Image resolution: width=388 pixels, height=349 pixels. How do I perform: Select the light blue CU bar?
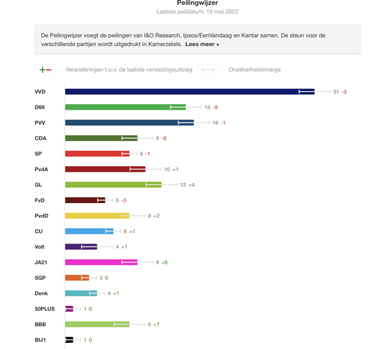pyautogui.click(x=89, y=231)
